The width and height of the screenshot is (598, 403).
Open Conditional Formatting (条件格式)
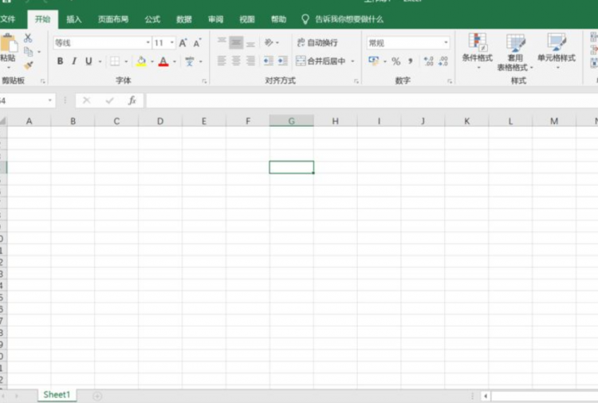click(x=478, y=52)
